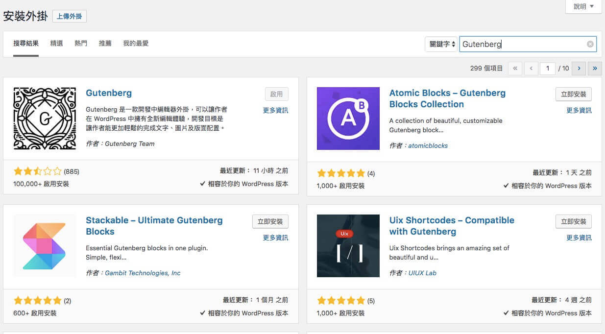Open author link UIUX Lab

422,273
